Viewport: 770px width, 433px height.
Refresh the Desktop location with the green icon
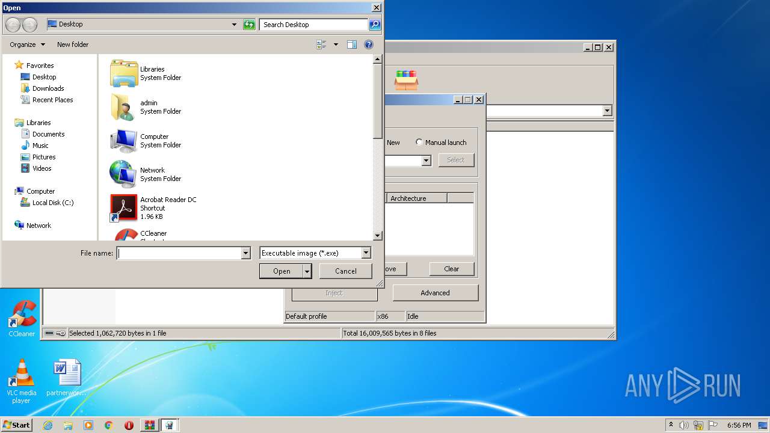coord(249,25)
